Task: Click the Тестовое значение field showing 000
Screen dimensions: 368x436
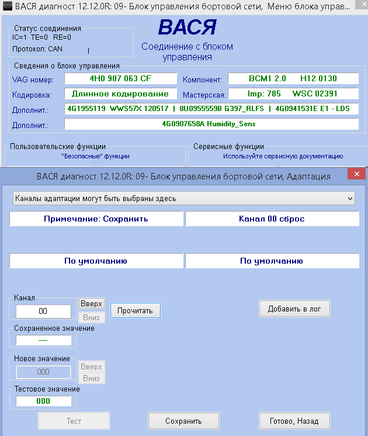Action: (43, 401)
